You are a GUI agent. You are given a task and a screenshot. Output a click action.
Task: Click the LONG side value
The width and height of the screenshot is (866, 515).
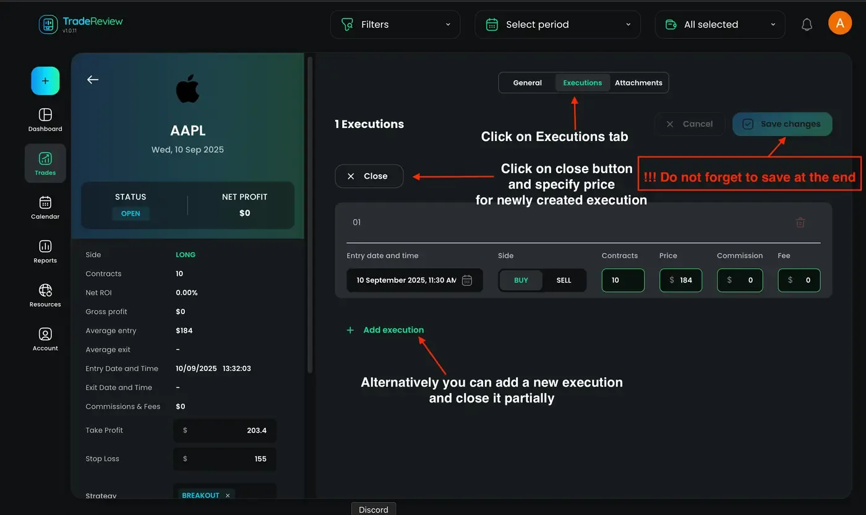click(x=186, y=255)
